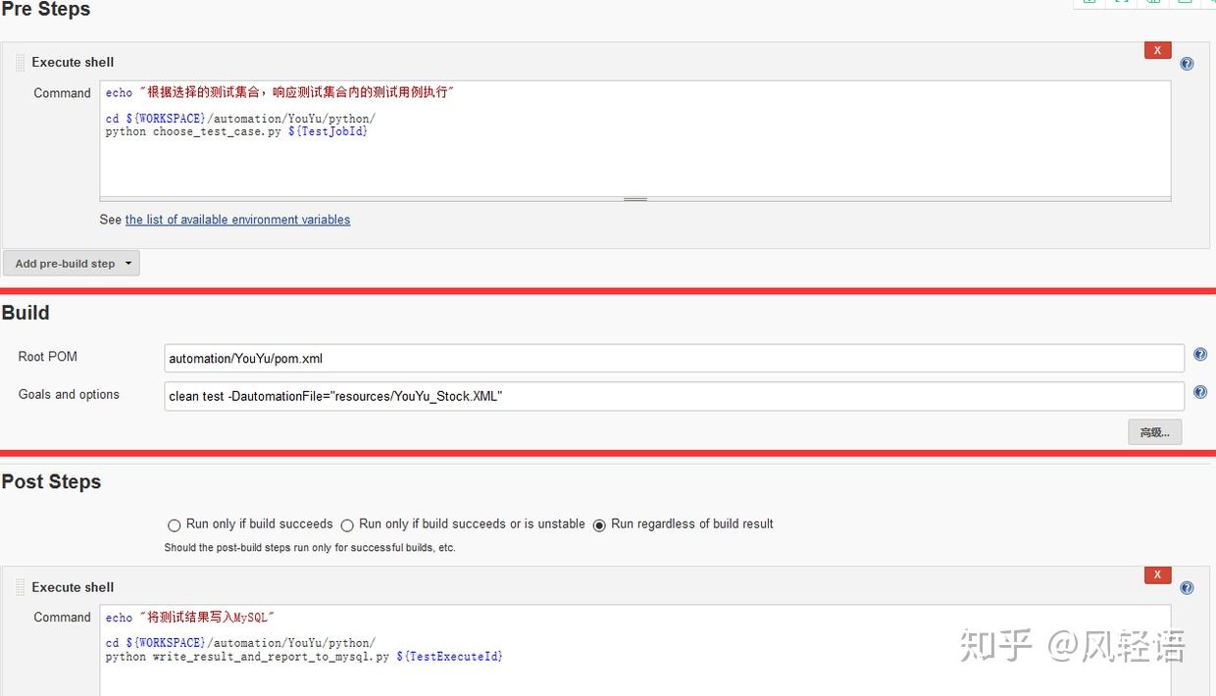The height and width of the screenshot is (696, 1216).
Task: Select "Run only if build succeeds"
Action: point(175,525)
